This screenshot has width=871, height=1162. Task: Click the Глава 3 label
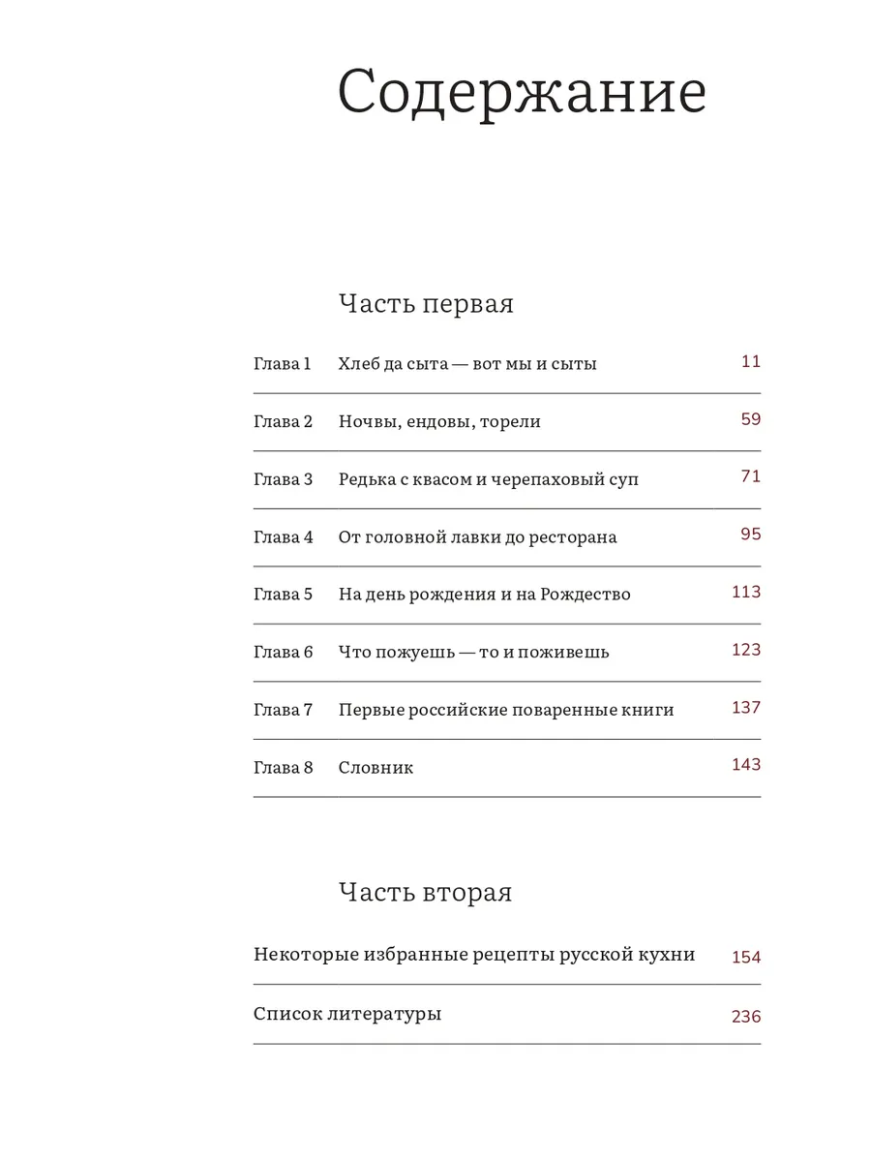(x=284, y=479)
